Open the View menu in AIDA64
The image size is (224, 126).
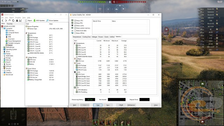[6, 17]
